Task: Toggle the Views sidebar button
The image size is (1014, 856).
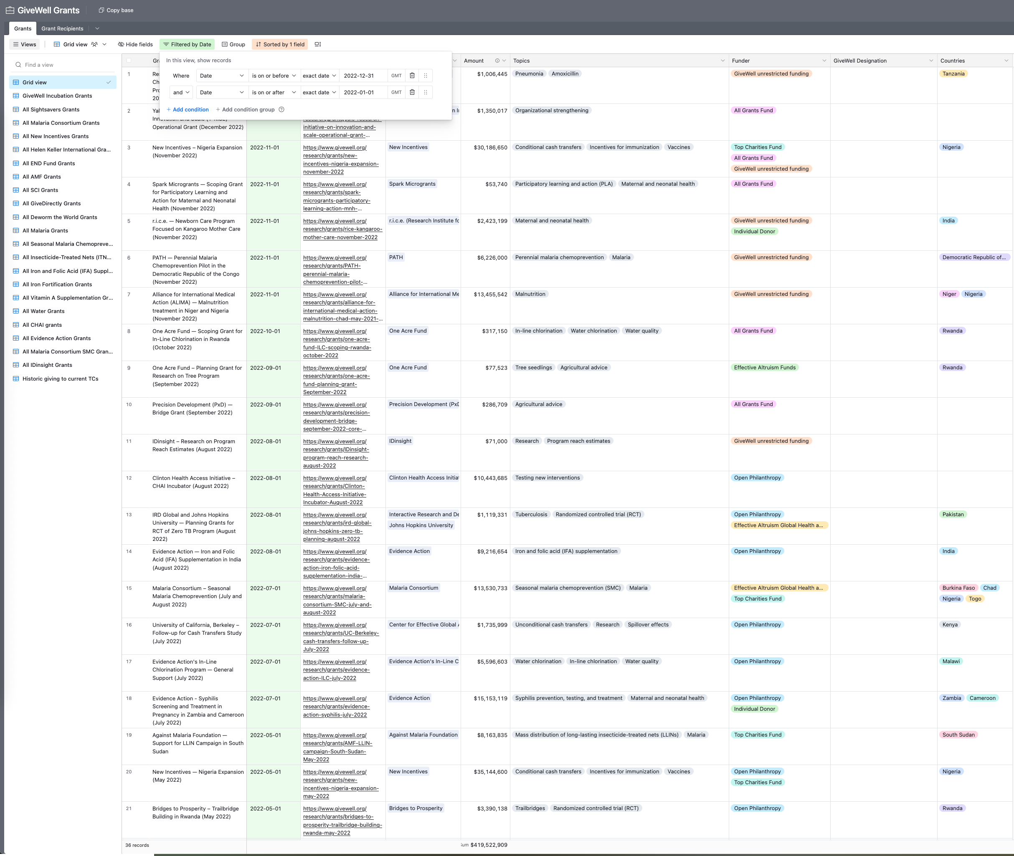Action: click(25, 44)
